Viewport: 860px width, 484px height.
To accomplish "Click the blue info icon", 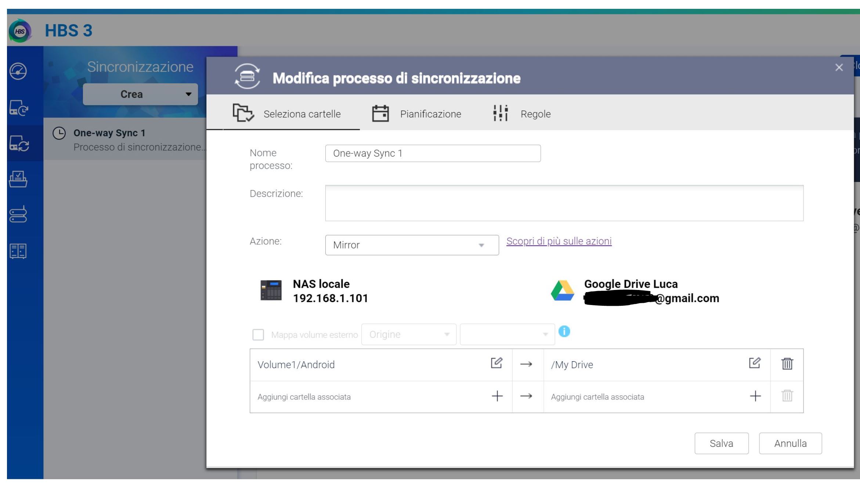I will pyautogui.click(x=564, y=331).
